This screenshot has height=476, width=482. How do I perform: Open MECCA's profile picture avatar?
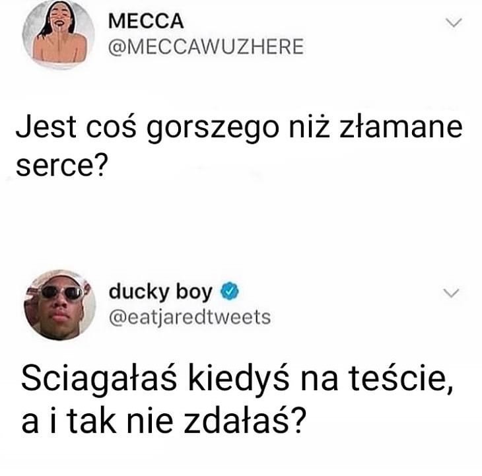point(59,34)
